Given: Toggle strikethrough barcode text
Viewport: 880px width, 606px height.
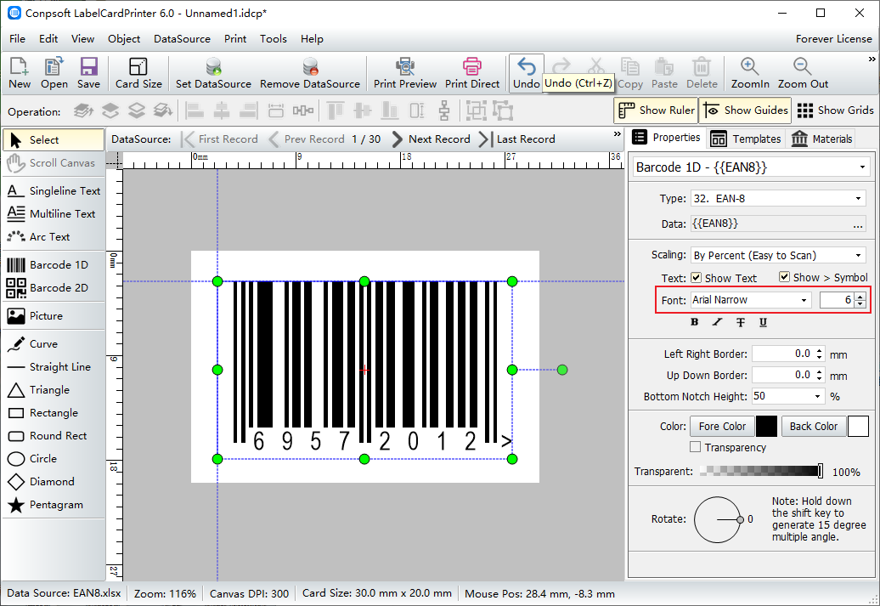Looking at the screenshot, I should point(740,322).
